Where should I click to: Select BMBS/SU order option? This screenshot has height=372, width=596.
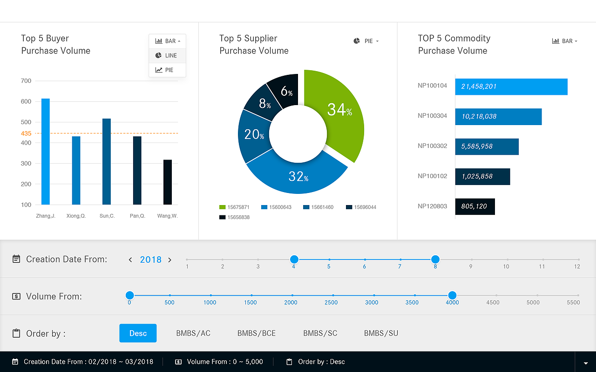click(381, 333)
